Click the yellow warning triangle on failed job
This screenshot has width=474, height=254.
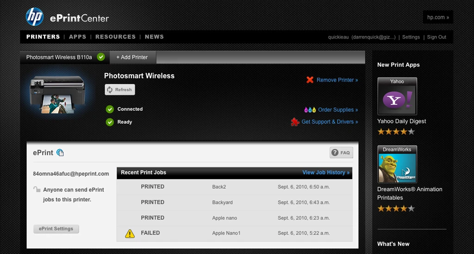130,234
